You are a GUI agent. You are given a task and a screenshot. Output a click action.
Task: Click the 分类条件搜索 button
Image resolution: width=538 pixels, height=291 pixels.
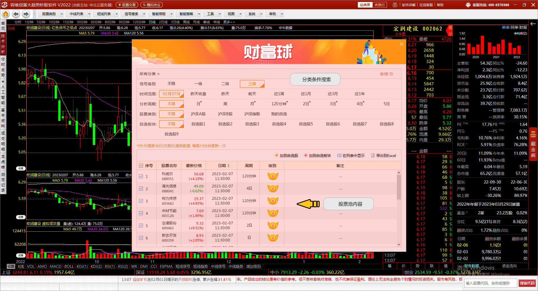click(315, 79)
